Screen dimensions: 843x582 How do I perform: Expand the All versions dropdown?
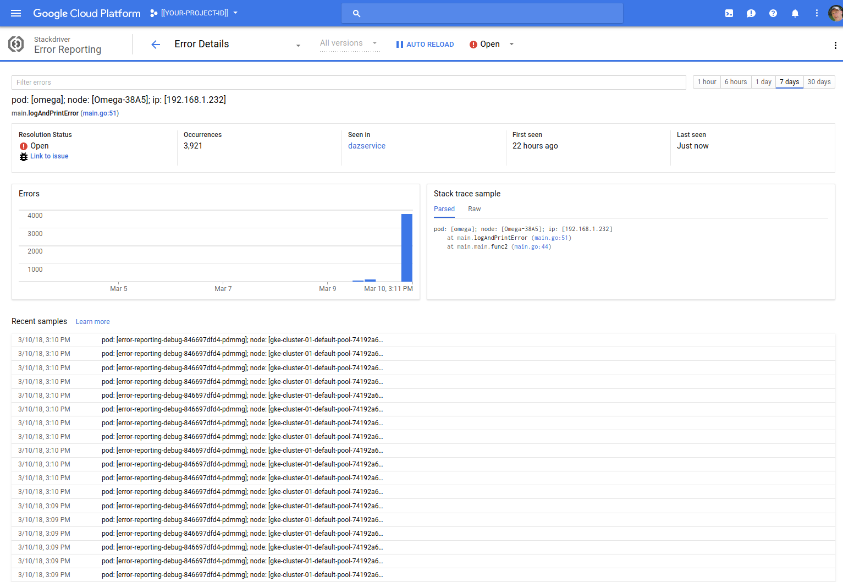(374, 43)
